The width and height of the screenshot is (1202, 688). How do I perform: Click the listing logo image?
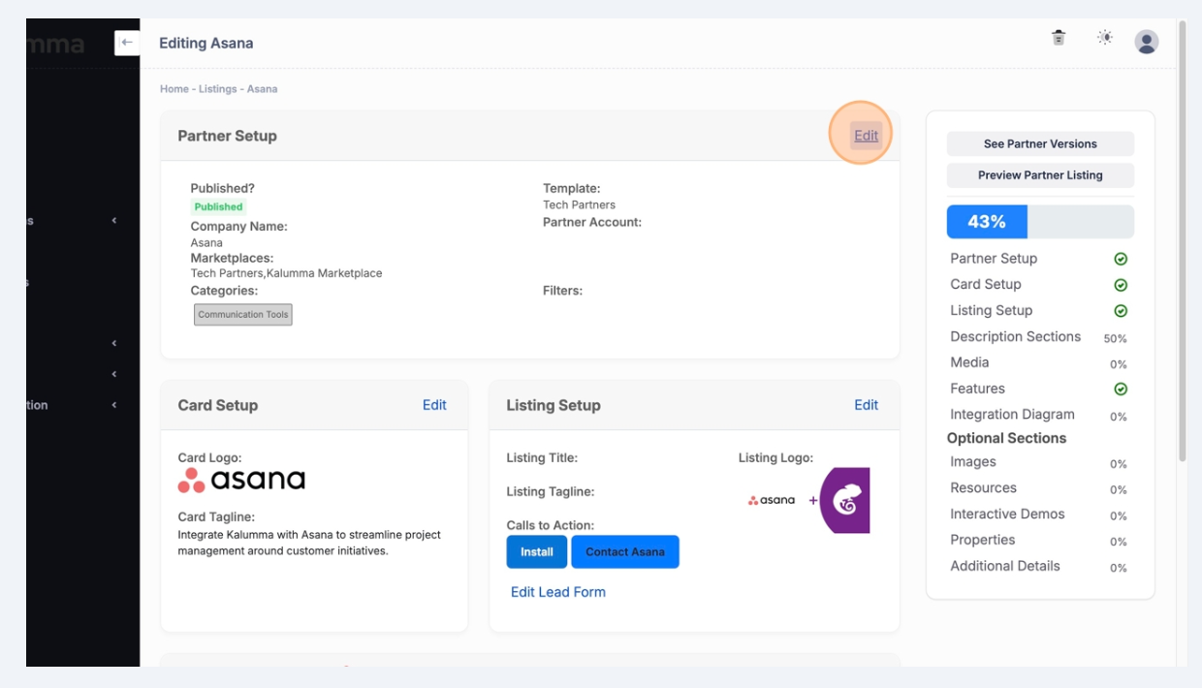tap(808, 500)
